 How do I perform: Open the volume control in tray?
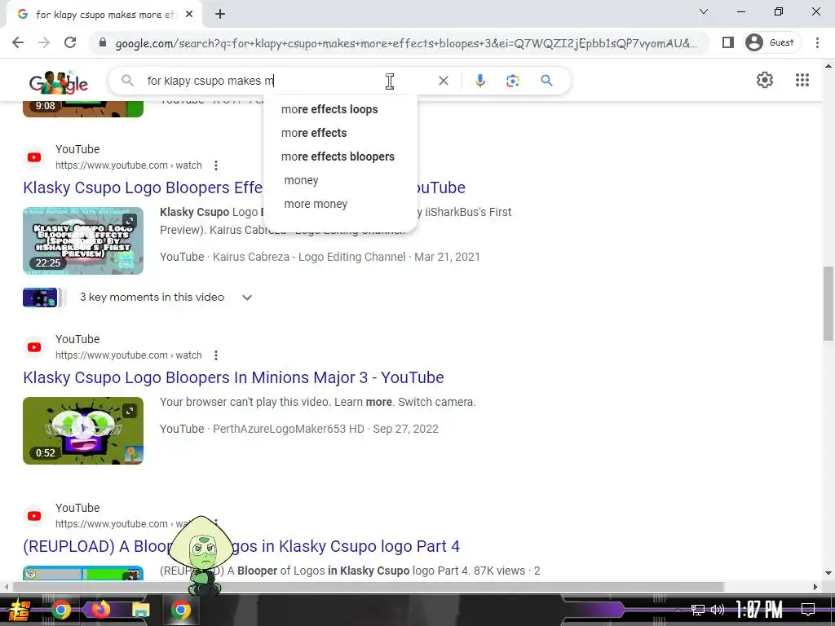718,610
